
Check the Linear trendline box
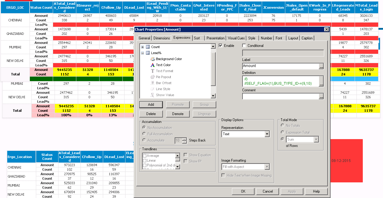coord(145,161)
